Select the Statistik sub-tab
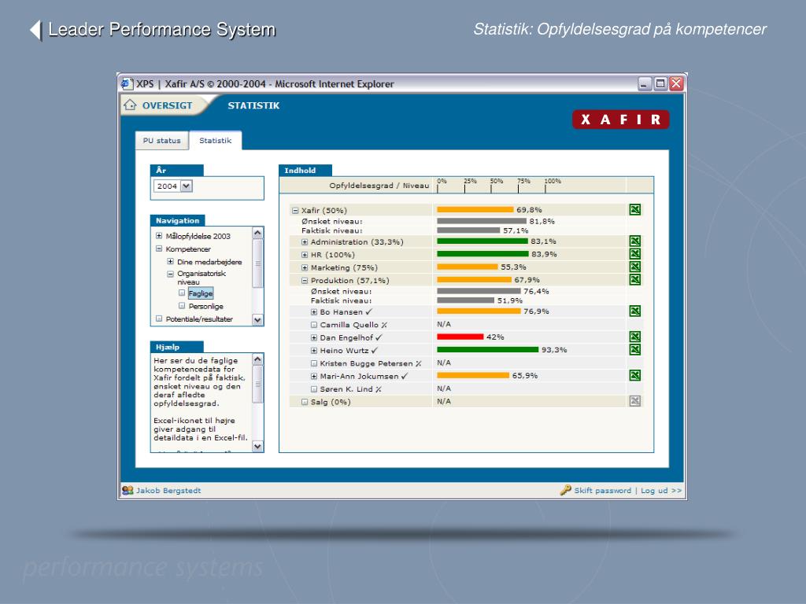806x604 pixels. (x=216, y=141)
